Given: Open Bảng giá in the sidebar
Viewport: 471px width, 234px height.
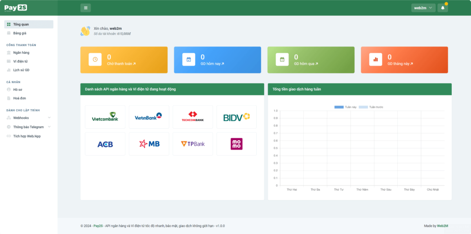Looking at the screenshot, I should 20,33.
